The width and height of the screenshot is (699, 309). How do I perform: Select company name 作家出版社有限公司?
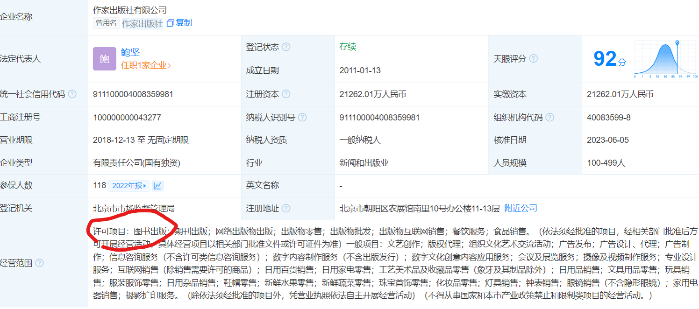pyautogui.click(x=130, y=10)
